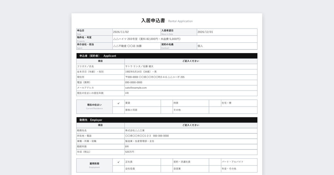Screen dimensions: 334x175
Task: Check the box next to 契約・派遣社員
Action: pos(167,162)
